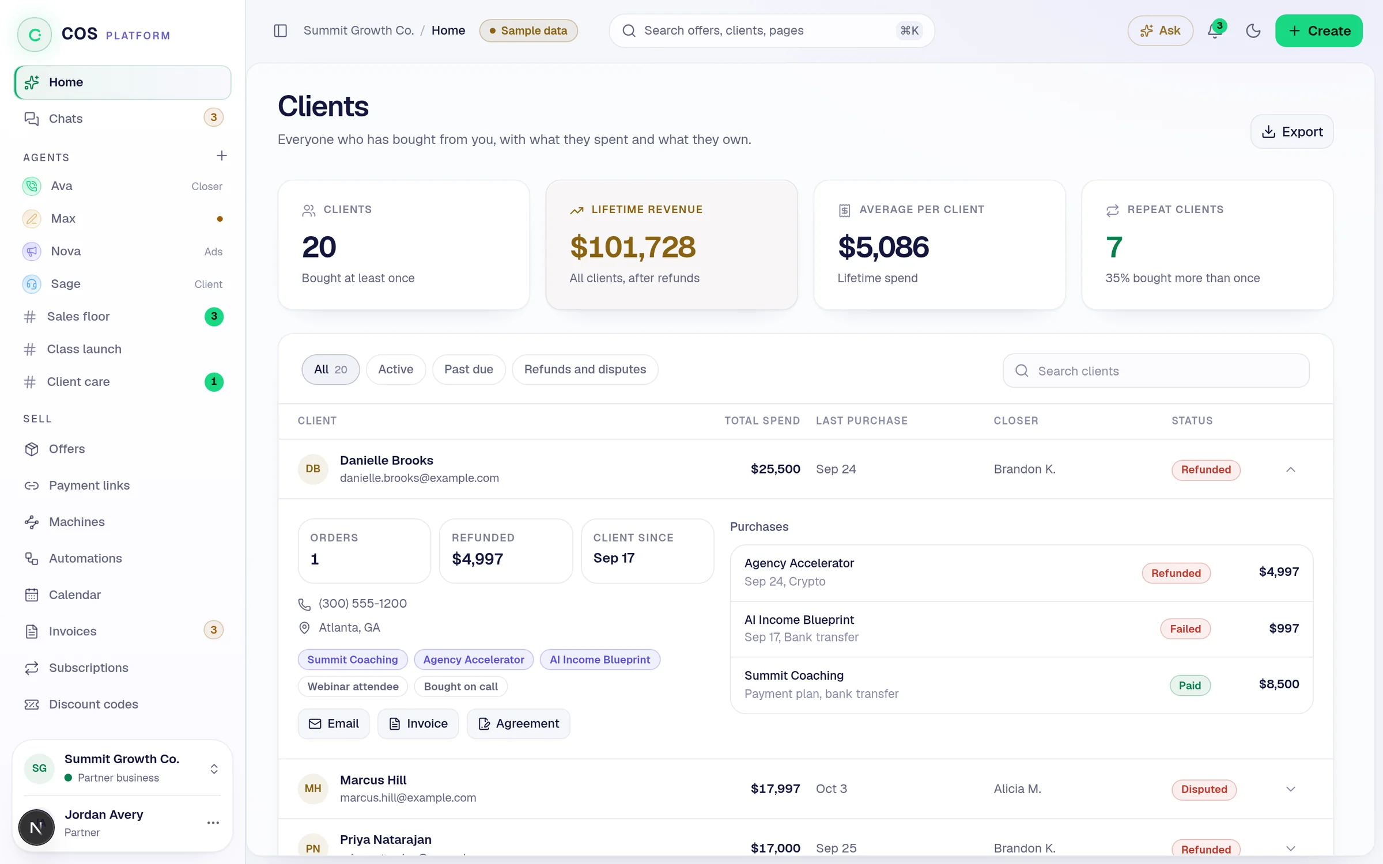Open the Chats menu item
Image resolution: width=1383 pixels, height=864 pixels.
123,119
